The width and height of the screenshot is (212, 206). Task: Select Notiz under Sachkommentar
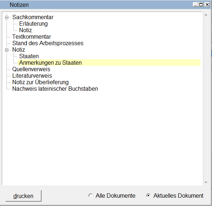click(26, 30)
